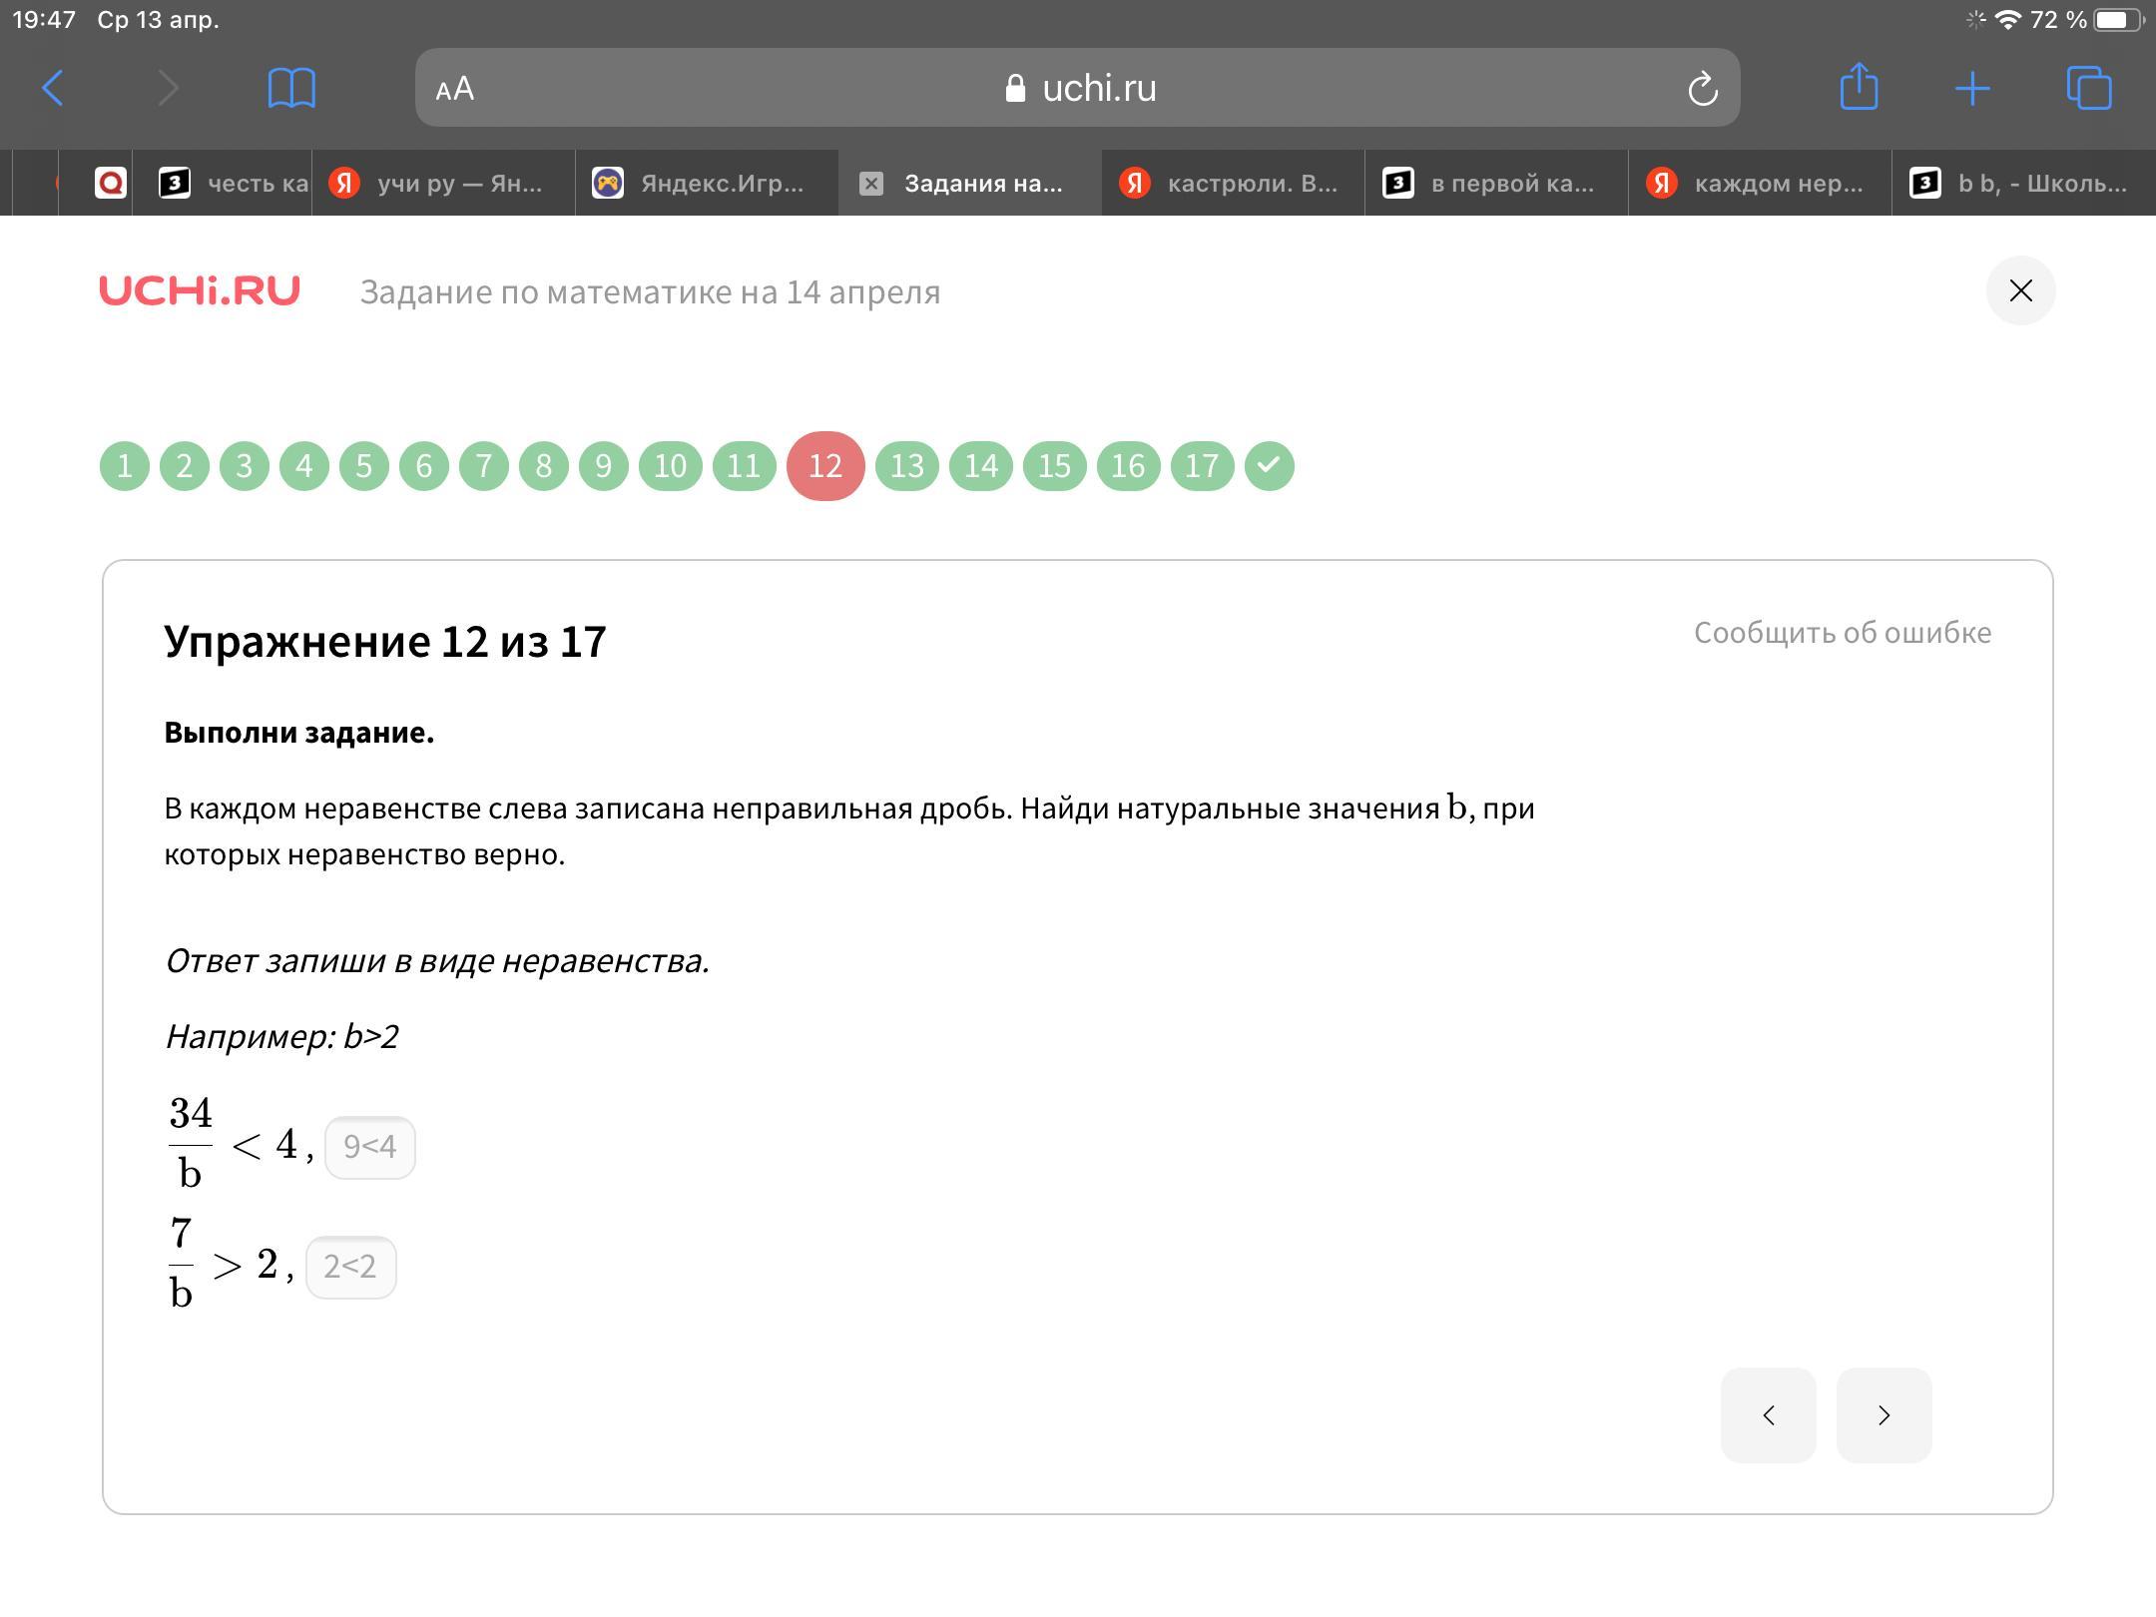2156x1617 pixels.
Task: Switch to the Яндекс.Игры tab
Action: click(x=707, y=183)
